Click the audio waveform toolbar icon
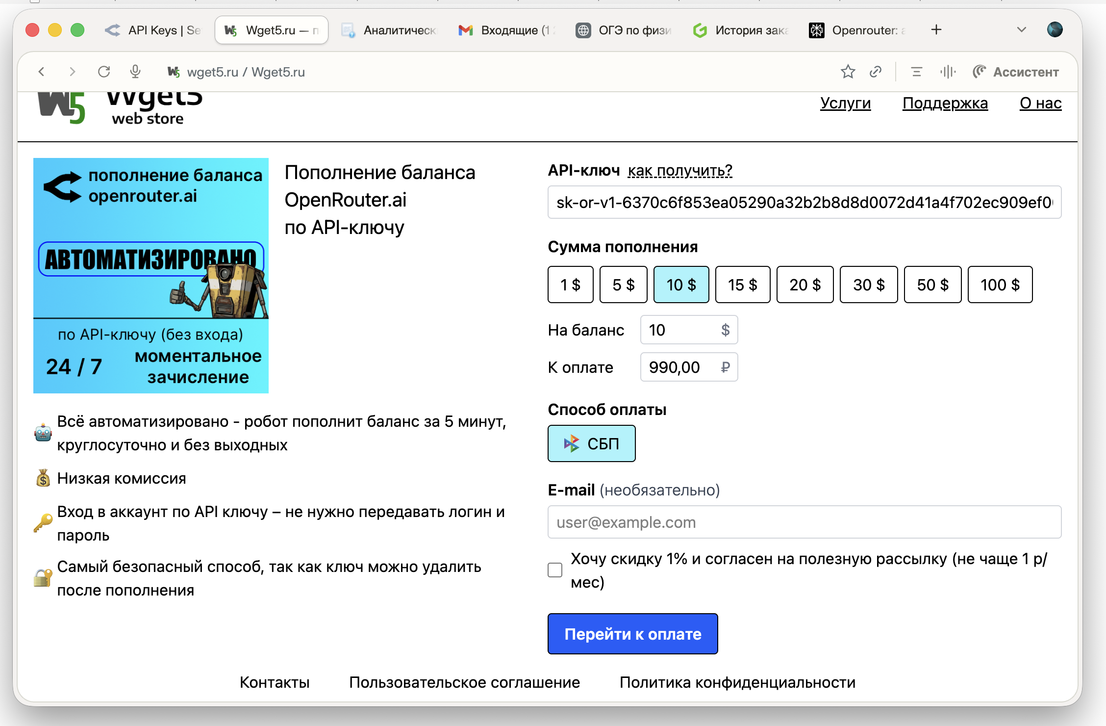Screen dimensions: 1106x726 coord(948,72)
